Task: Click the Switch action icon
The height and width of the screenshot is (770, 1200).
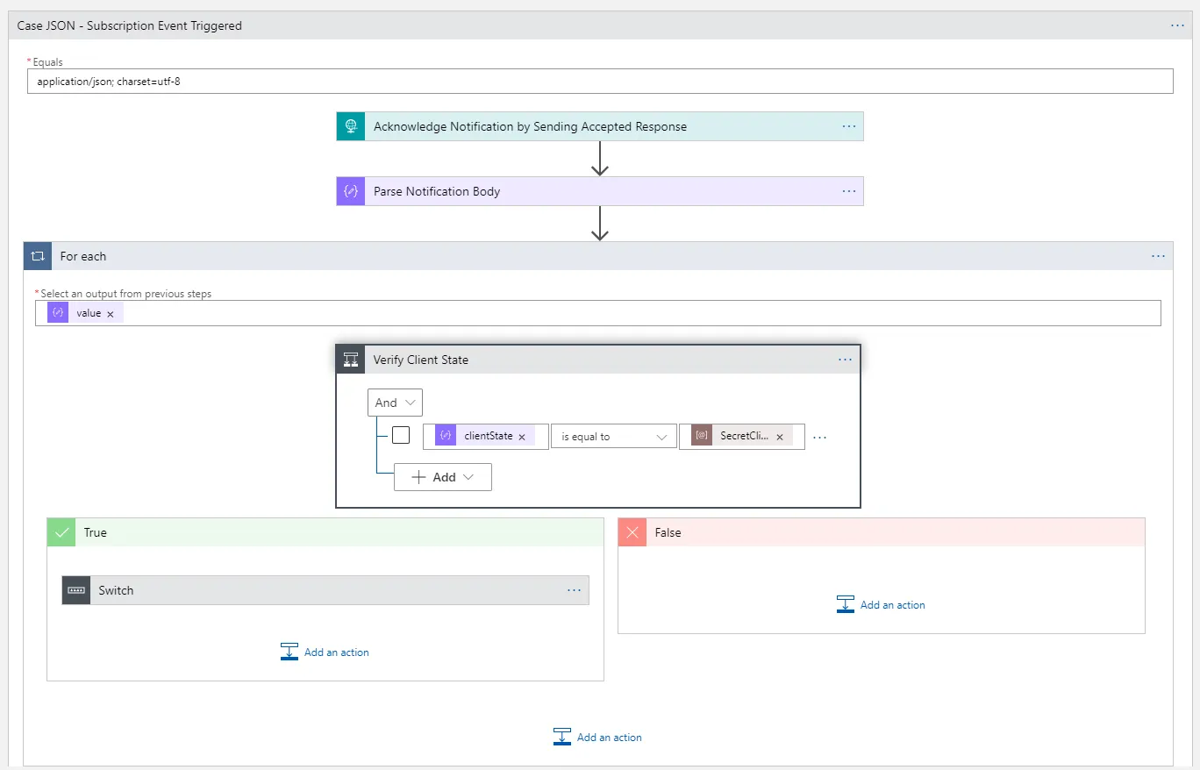Action: [76, 590]
